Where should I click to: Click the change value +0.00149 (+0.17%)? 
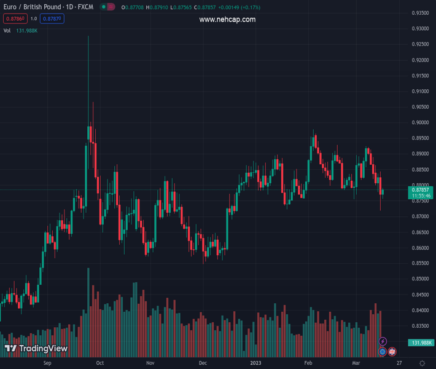(x=239, y=7)
